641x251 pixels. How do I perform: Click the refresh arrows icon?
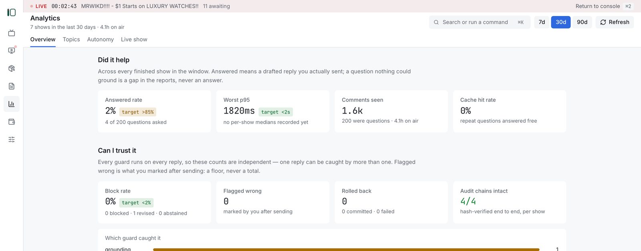(x=603, y=22)
